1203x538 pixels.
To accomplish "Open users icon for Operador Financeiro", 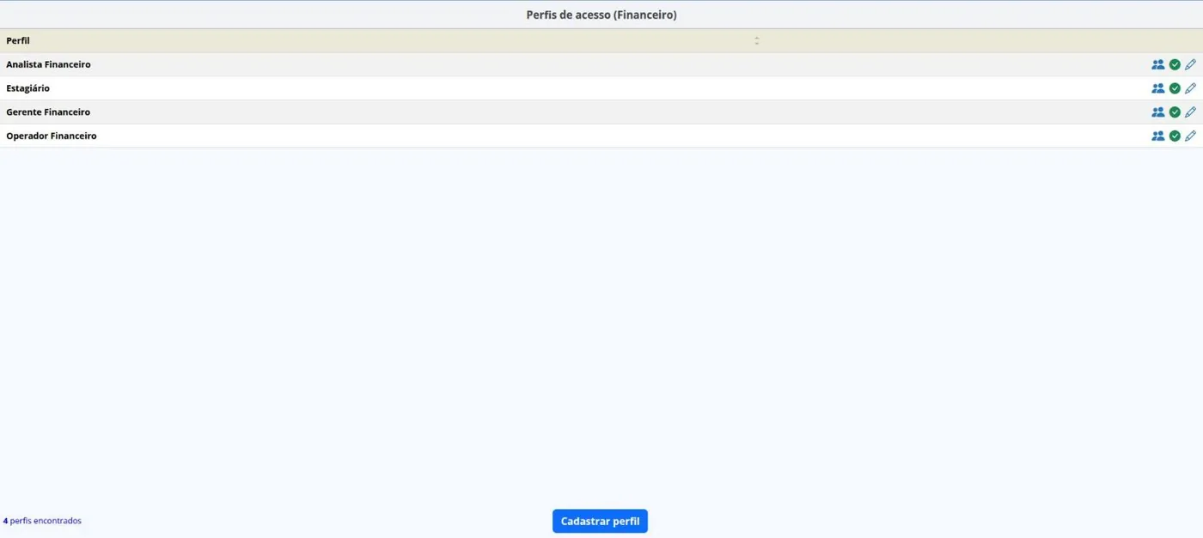I will click(x=1157, y=136).
